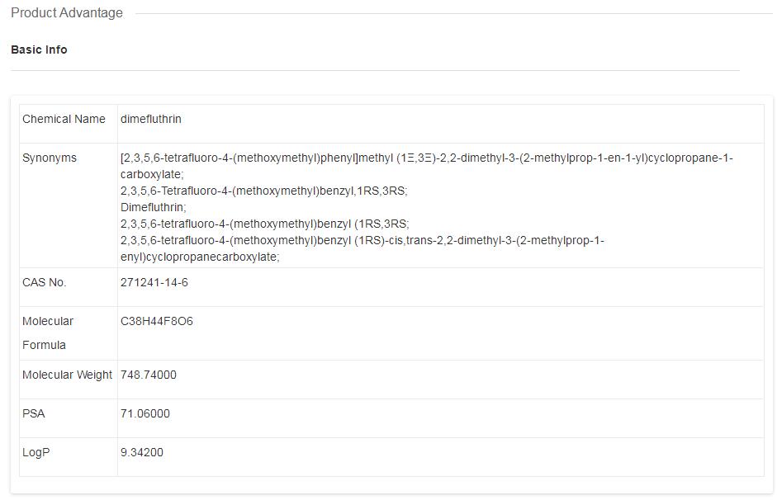The image size is (777, 500).
Task: Select the PSA label
Action: point(34,413)
